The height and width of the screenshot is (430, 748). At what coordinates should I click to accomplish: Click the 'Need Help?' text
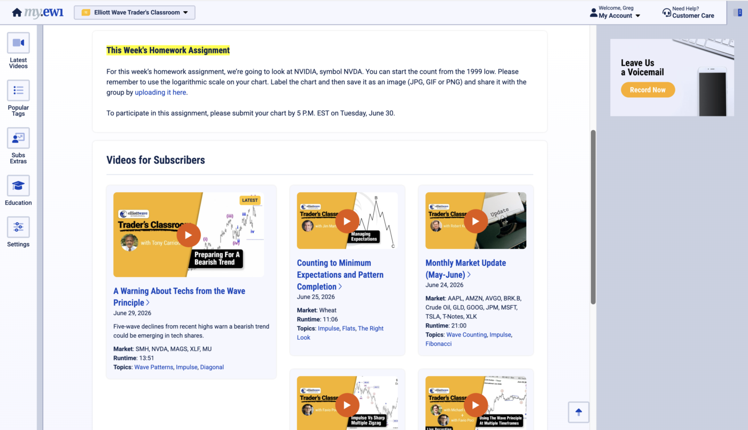685,9
